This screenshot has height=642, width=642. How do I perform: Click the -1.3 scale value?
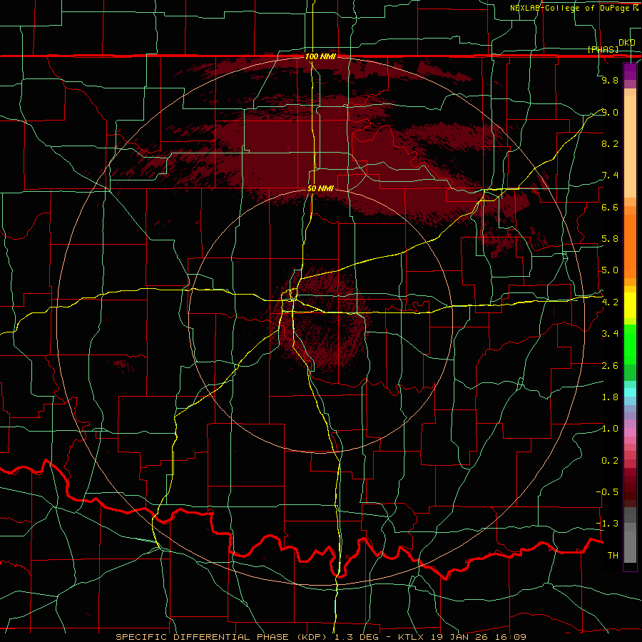pos(607,524)
